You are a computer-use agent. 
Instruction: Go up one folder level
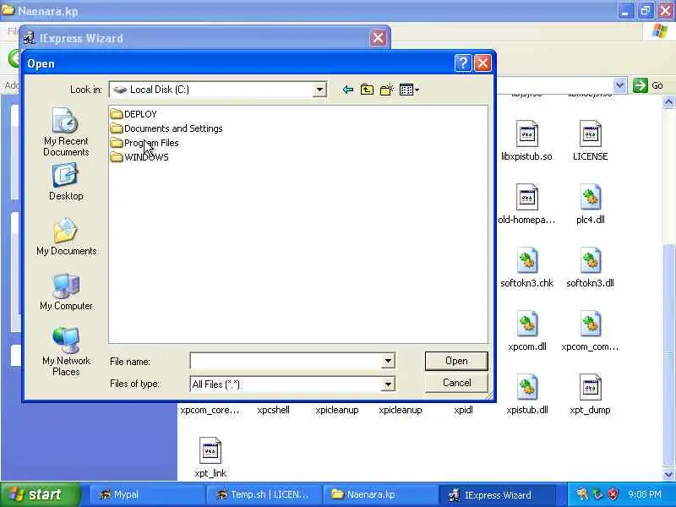[x=367, y=90]
